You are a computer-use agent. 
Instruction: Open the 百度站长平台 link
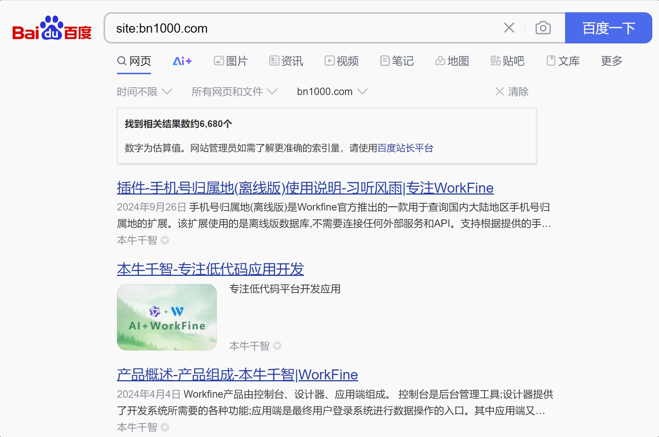(405, 148)
